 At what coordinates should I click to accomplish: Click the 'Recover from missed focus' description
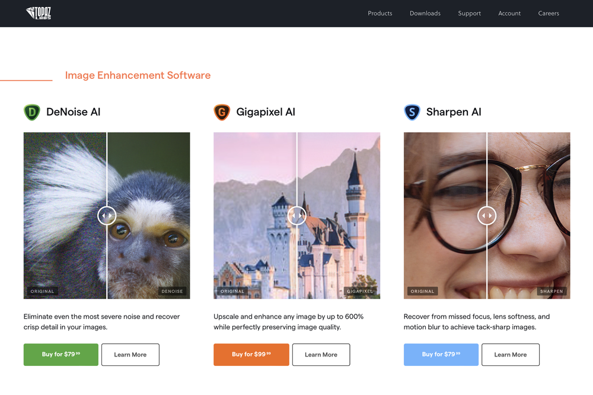[477, 321]
